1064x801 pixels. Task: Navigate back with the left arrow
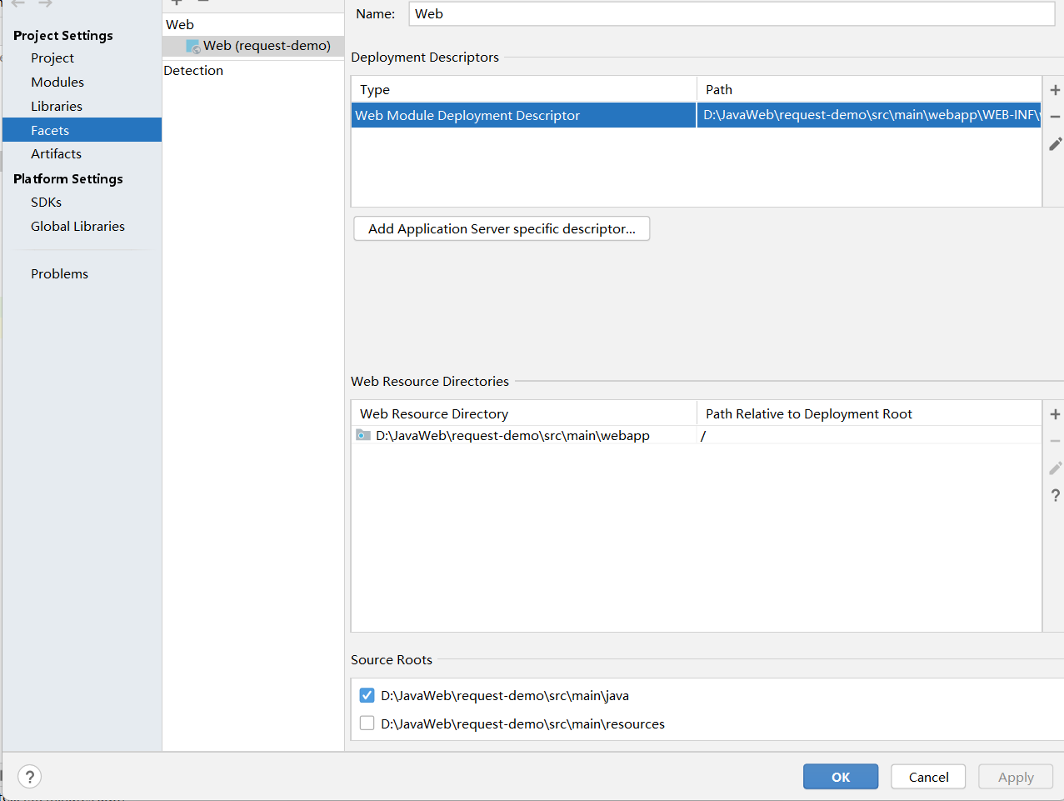[18, 3]
